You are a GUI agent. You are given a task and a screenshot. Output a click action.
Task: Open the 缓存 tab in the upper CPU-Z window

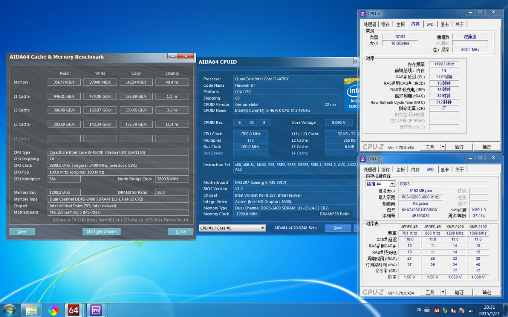385,24
